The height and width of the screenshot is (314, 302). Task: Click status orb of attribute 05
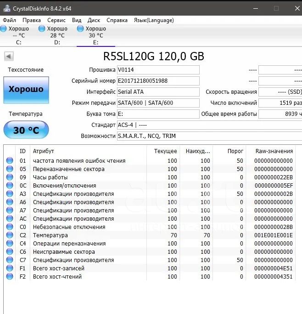coord(10,169)
